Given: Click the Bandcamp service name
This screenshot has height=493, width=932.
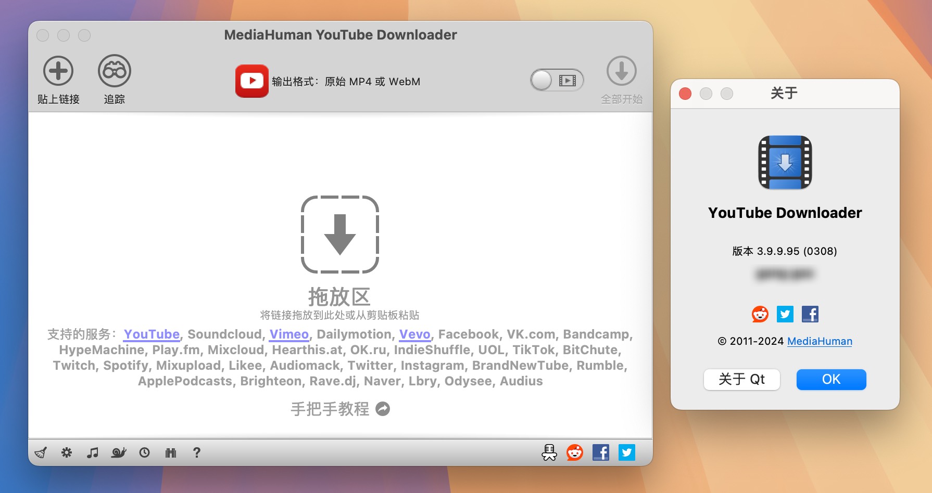Looking at the screenshot, I should [x=596, y=334].
